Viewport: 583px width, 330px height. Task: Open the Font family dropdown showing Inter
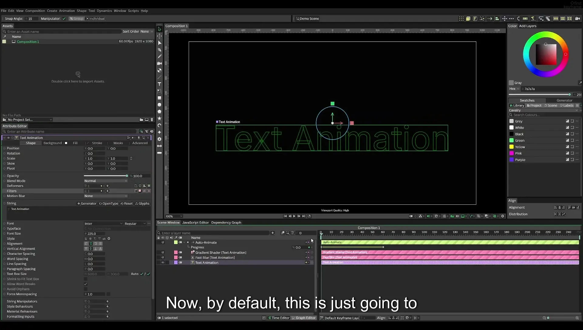pyautogui.click(x=103, y=224)
